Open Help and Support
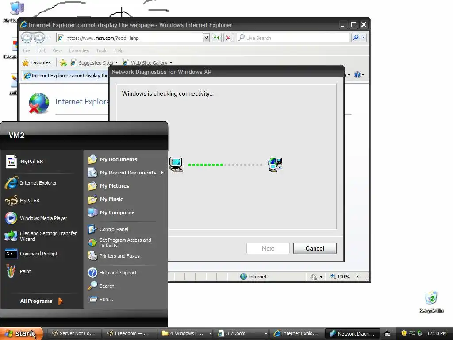This screenshot has width=453, height=340. click(126, 273)
